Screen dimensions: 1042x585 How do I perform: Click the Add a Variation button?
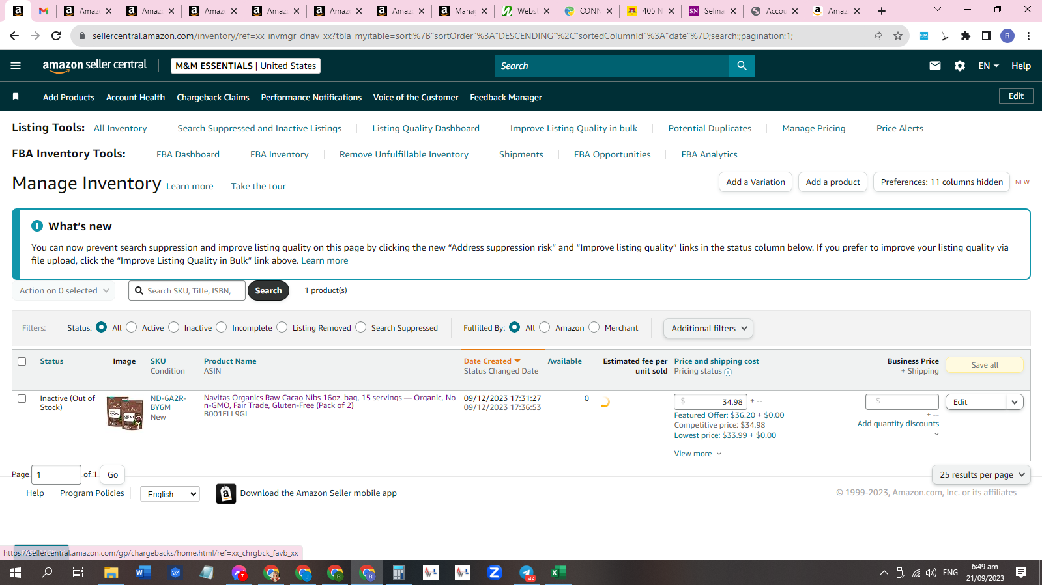755,182
